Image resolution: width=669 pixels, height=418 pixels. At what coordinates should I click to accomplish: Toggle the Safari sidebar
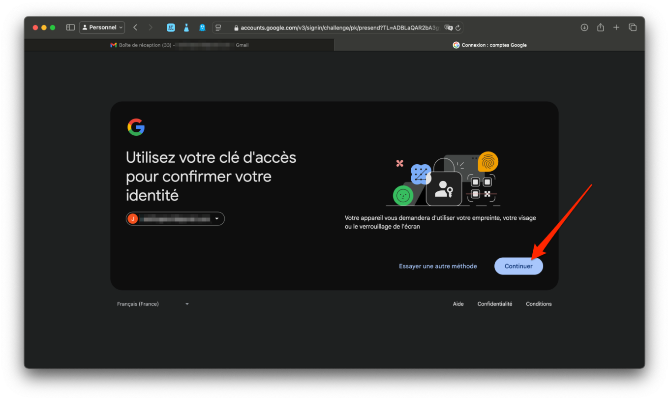coord(70,28)
